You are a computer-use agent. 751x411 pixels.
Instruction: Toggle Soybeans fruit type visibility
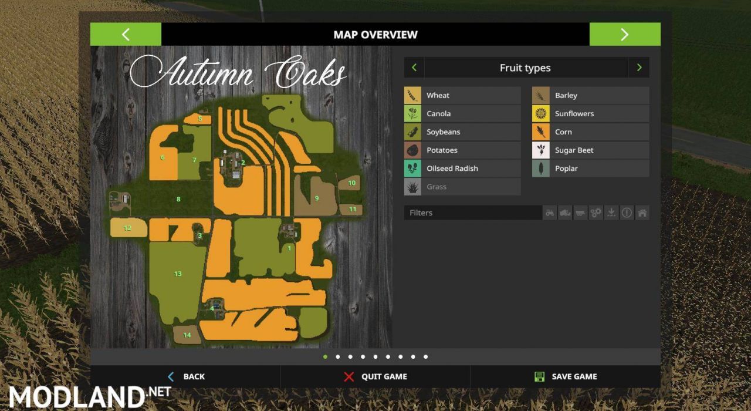pyautogui.click(x=462, y=132)
